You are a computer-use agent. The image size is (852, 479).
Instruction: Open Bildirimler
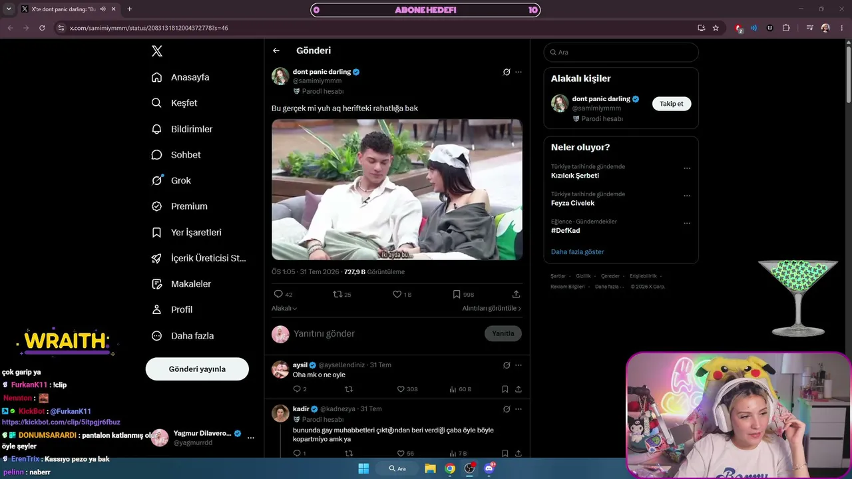pyautogui.click(x=182, y=129)
